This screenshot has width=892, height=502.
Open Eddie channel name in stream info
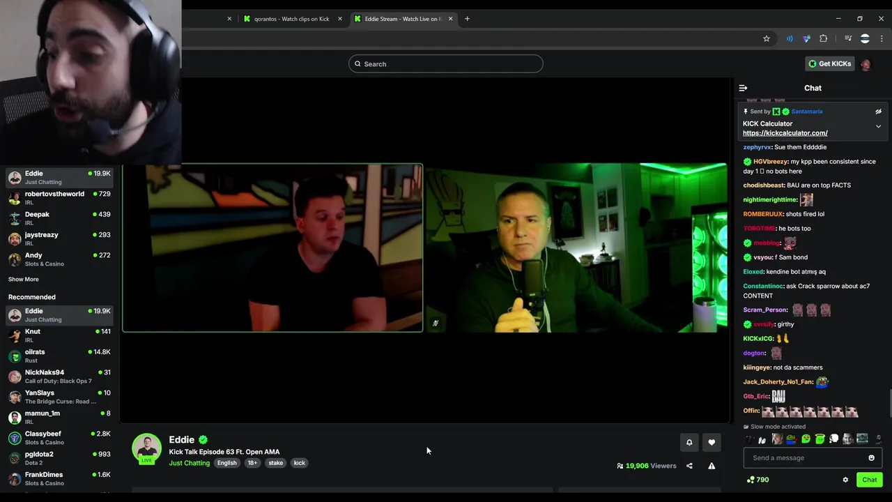coord(181,440)
